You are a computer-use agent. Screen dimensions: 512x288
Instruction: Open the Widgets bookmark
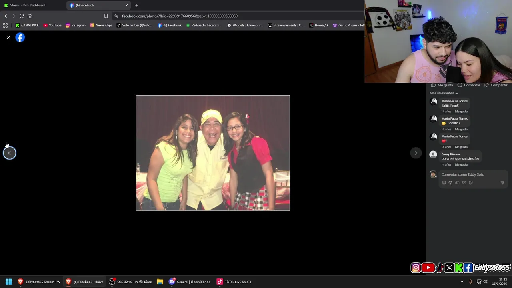pyautogui.click(x=245, y=25)
